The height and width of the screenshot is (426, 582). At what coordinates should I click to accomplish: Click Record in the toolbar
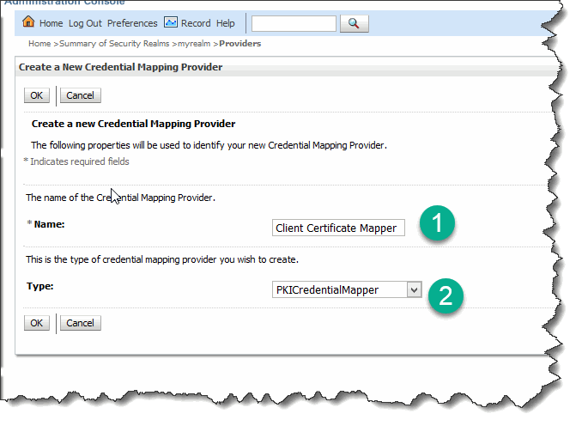point(196,23)
